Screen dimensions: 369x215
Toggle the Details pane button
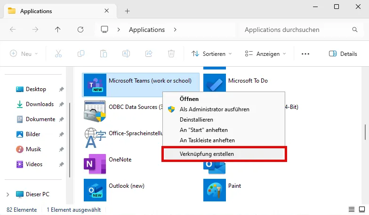point(343,54)
